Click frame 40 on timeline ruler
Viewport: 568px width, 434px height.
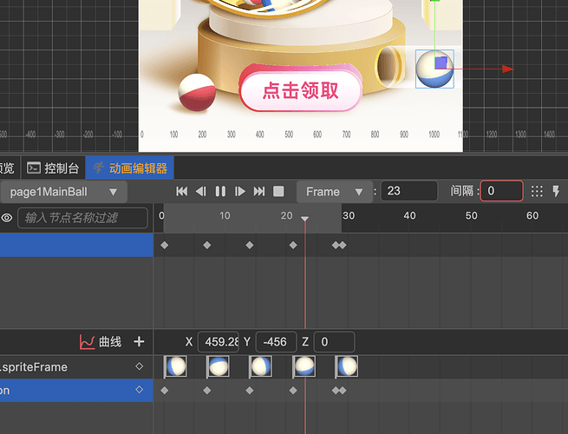(409, 216)
